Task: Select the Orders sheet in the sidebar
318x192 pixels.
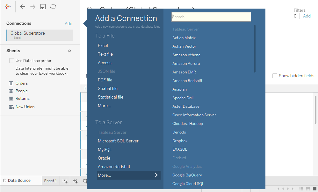Action: [21, 83]
